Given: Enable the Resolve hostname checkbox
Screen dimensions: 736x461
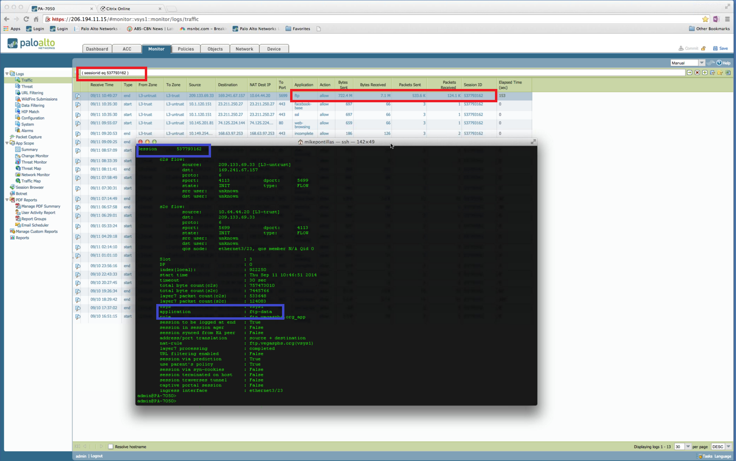Looking at the screenshot, I should click(111, 447).
